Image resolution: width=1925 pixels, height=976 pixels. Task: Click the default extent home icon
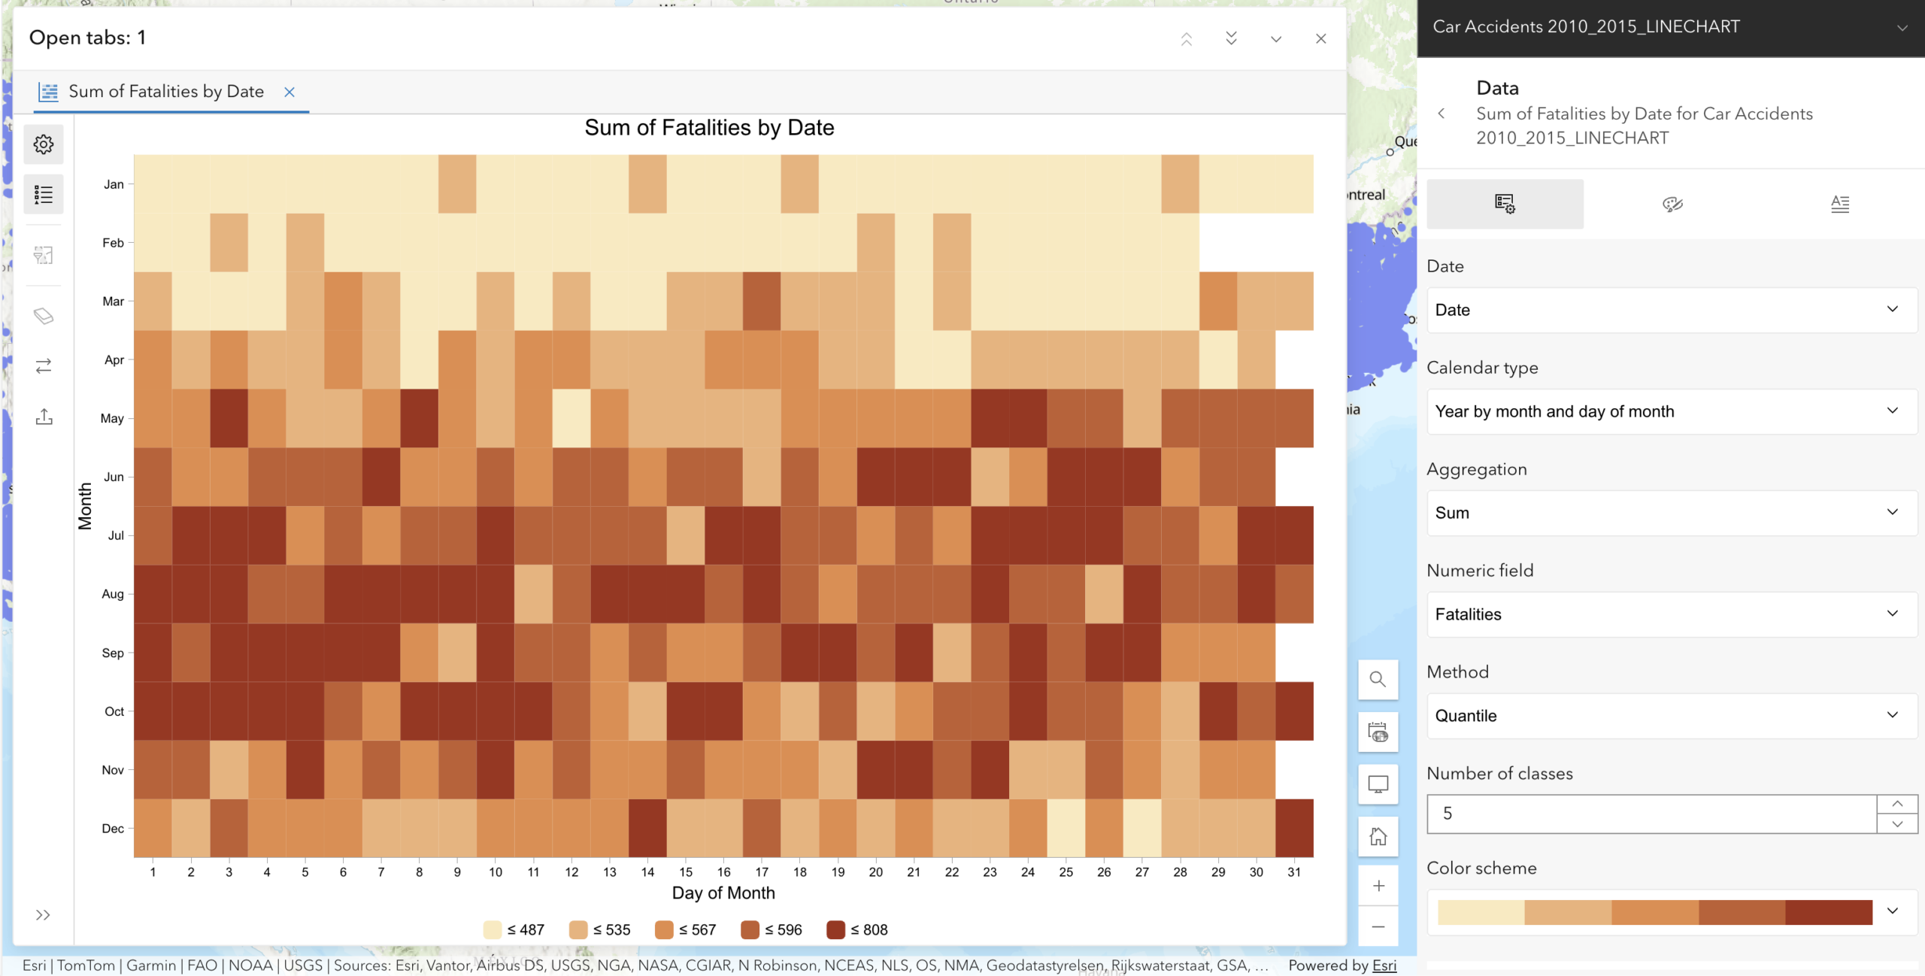pos(1378,836)
